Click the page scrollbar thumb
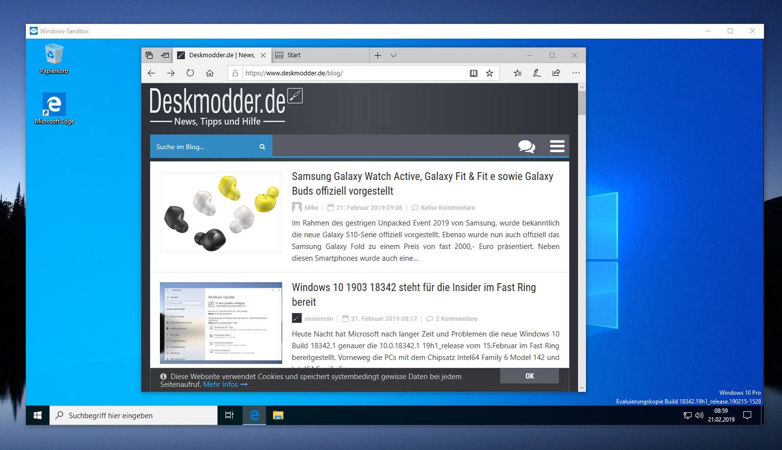The height and width of the screenshot is (450, 782). (x=581, y=103)
